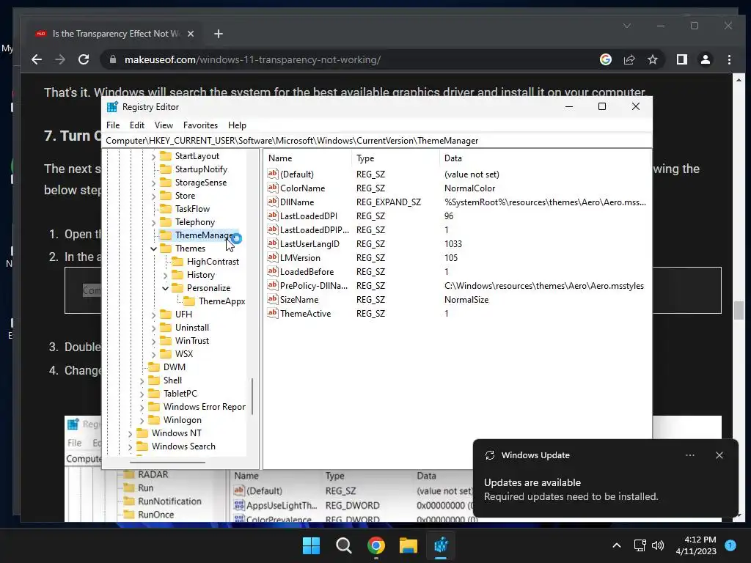The image size is (751, 563).
Task: Click the registry path address bar
Action: click(x=378, y=141)
